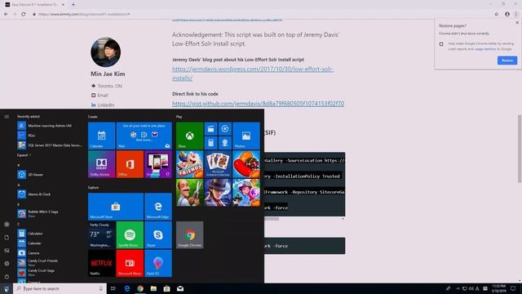
Task: Open the Movies & TV small tile
Action: point(210,129)
